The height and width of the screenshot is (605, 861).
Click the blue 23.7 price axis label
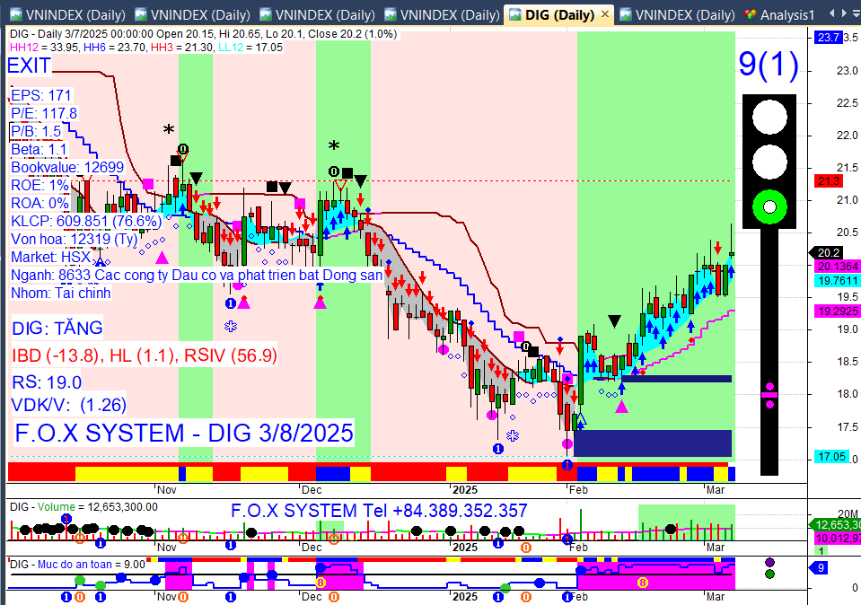point(828,38)
